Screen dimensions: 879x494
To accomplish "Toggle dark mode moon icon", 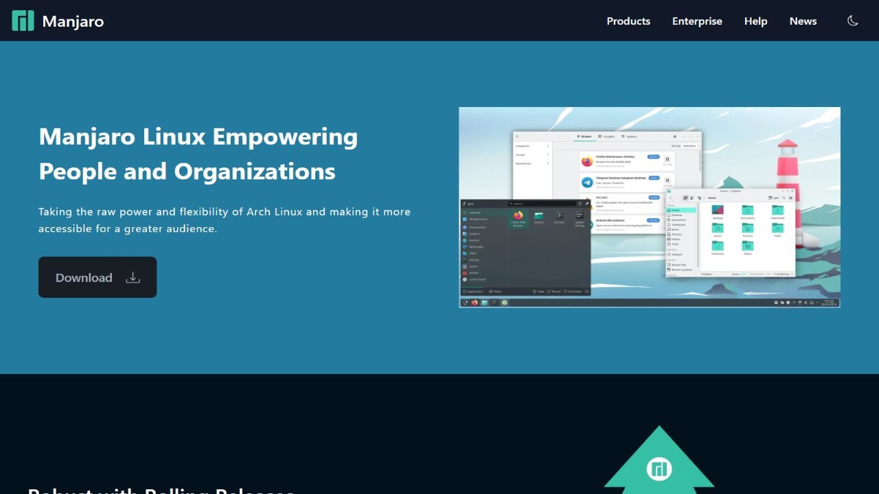I will pyautogui.click(x=853, y=21).
